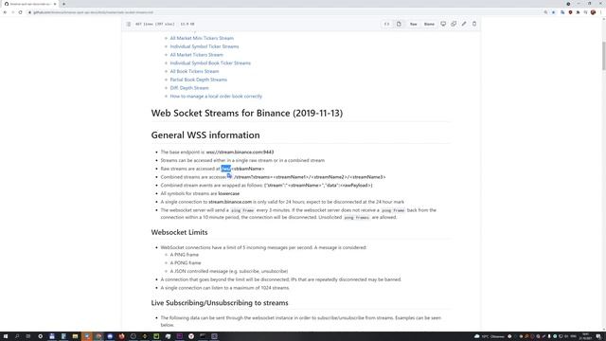
Task: Open Task View on the taskbar
Action: point(28,336)
